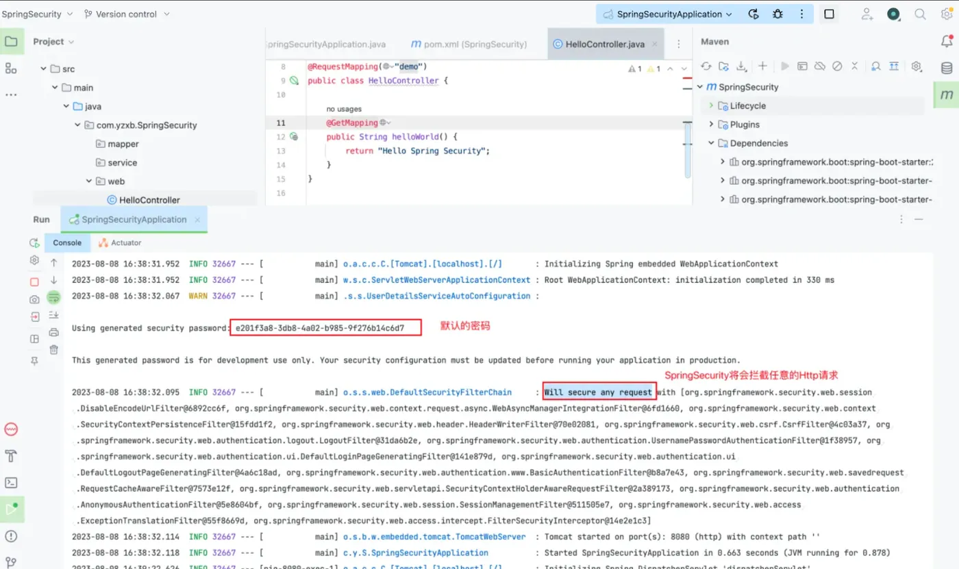Viewport: 959px width, 569px height.
Task: Open Problems tool window exclamation icon
Action: coord(11,536)
